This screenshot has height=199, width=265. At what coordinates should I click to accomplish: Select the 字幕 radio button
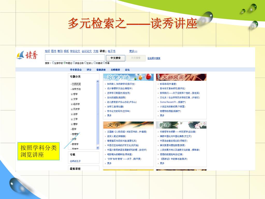104,63
